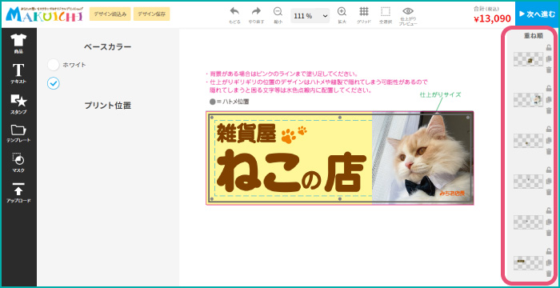
Task: Toggle the lock on the fourth layer
Action: 549,170
